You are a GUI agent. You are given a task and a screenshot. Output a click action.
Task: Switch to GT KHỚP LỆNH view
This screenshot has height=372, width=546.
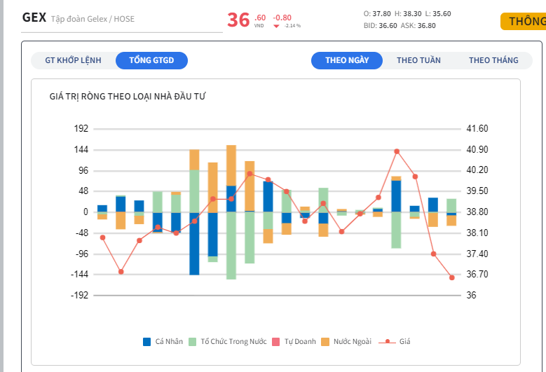[x=73, y=60]
